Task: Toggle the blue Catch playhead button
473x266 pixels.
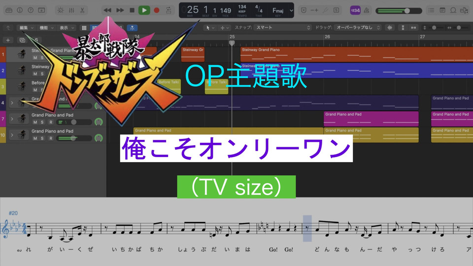Action: point(132,28)
